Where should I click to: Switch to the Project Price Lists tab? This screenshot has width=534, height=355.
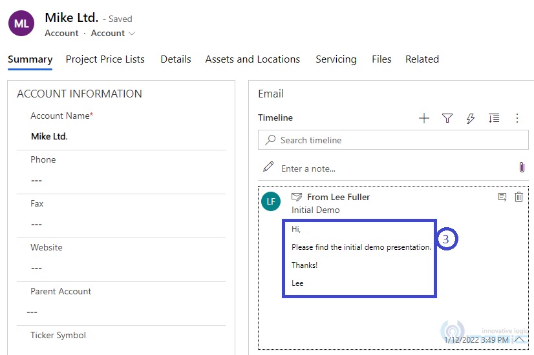pyautogui.click(x=105, y=59)
